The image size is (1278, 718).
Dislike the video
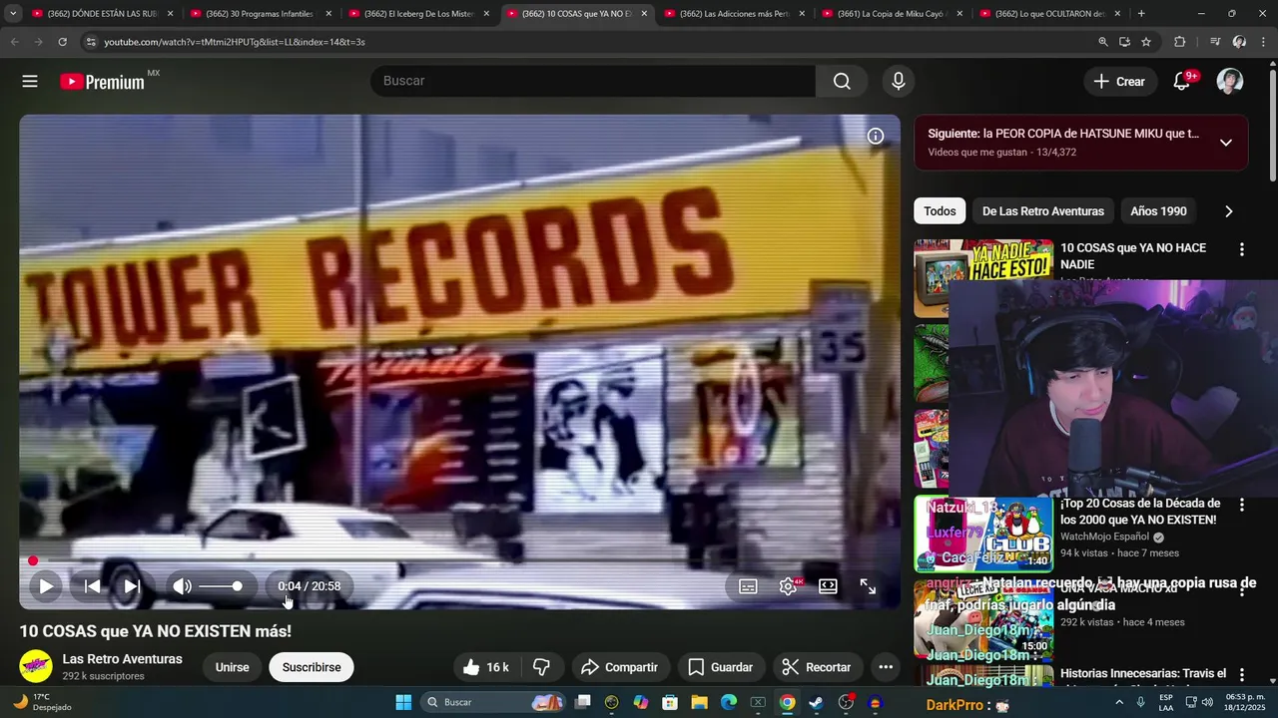click(x=542, y=667)
